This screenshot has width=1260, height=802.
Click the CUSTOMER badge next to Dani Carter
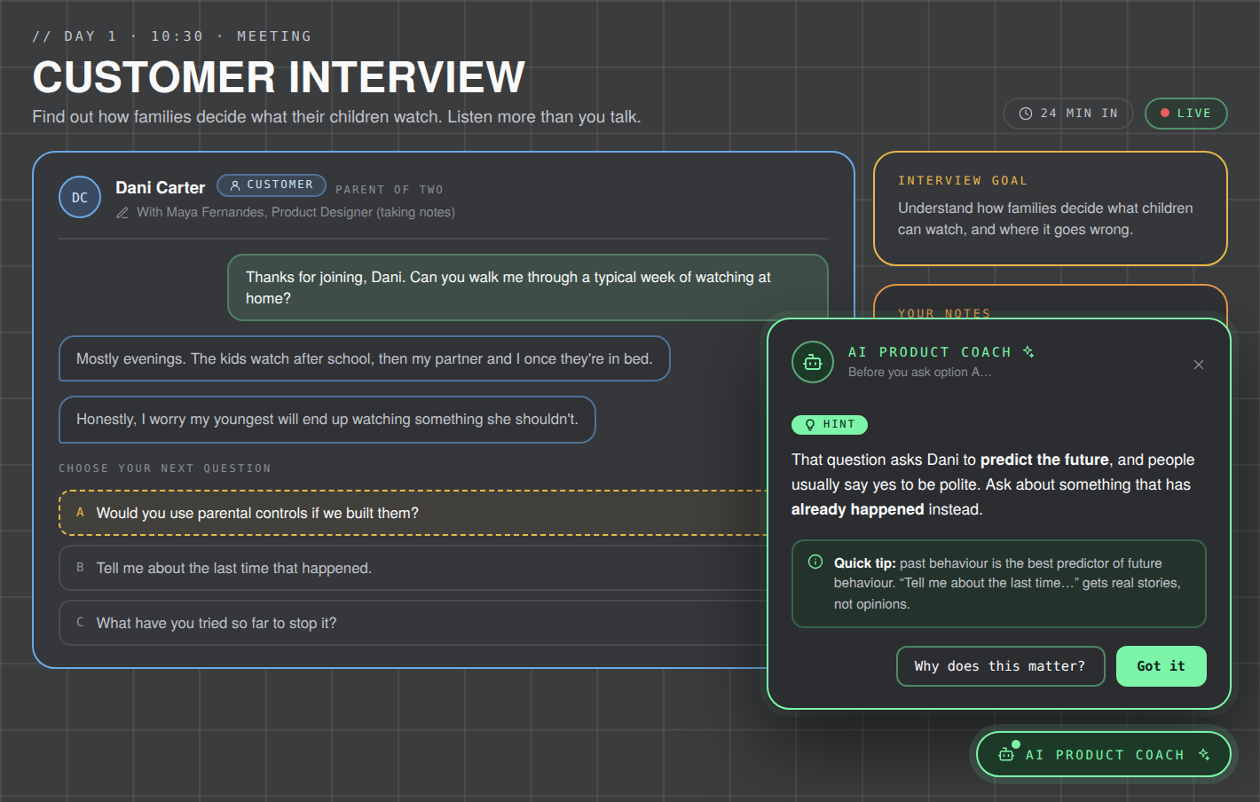[272, 185]
